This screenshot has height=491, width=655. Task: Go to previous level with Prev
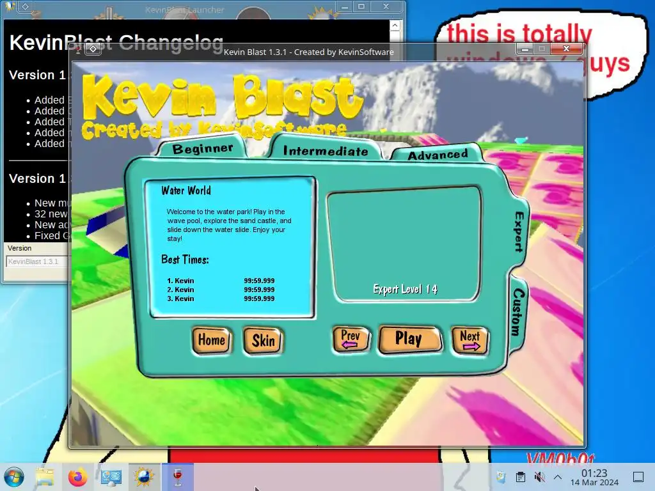pos(351,339)
